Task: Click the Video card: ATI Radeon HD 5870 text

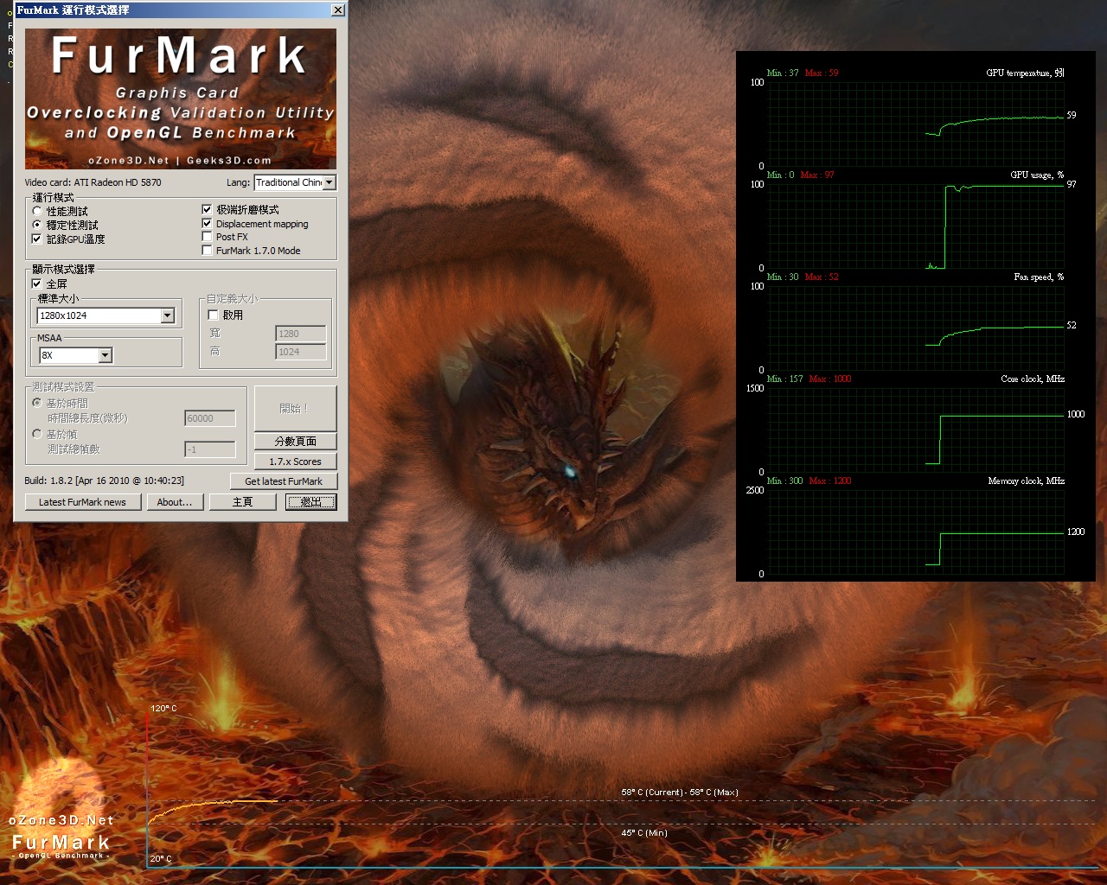Action: point(93,182)
